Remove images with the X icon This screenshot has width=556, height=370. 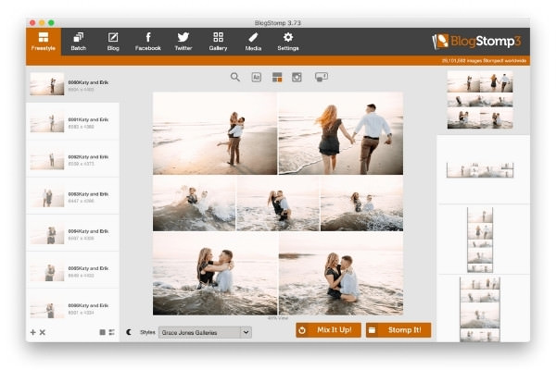click(43, 332)
